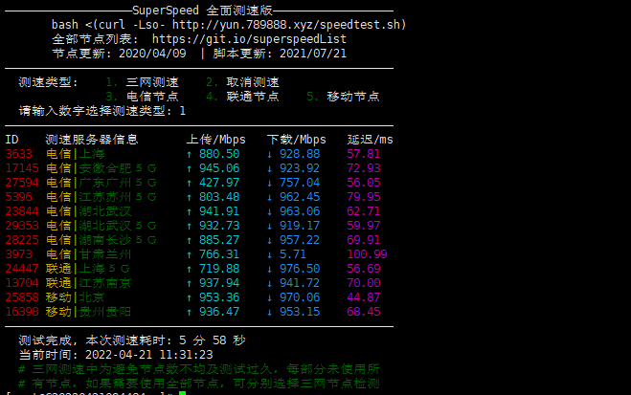Select server ID 13704
Image resolution: width=631 pixels, height=395 pixels.
click(22, 283)
